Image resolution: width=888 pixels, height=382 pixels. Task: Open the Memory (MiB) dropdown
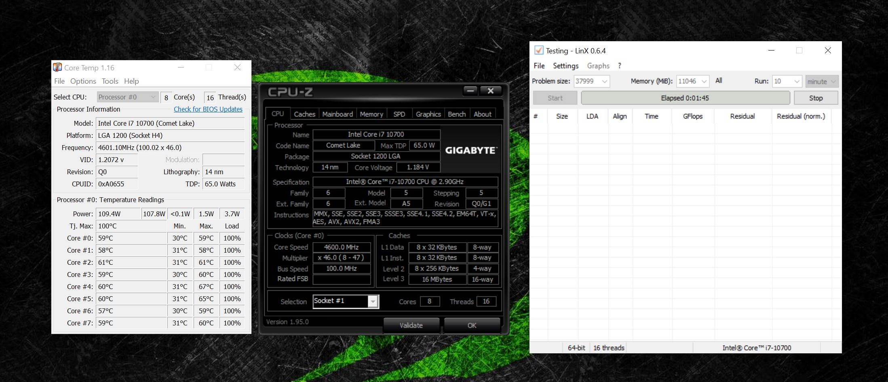pos(704,81)
